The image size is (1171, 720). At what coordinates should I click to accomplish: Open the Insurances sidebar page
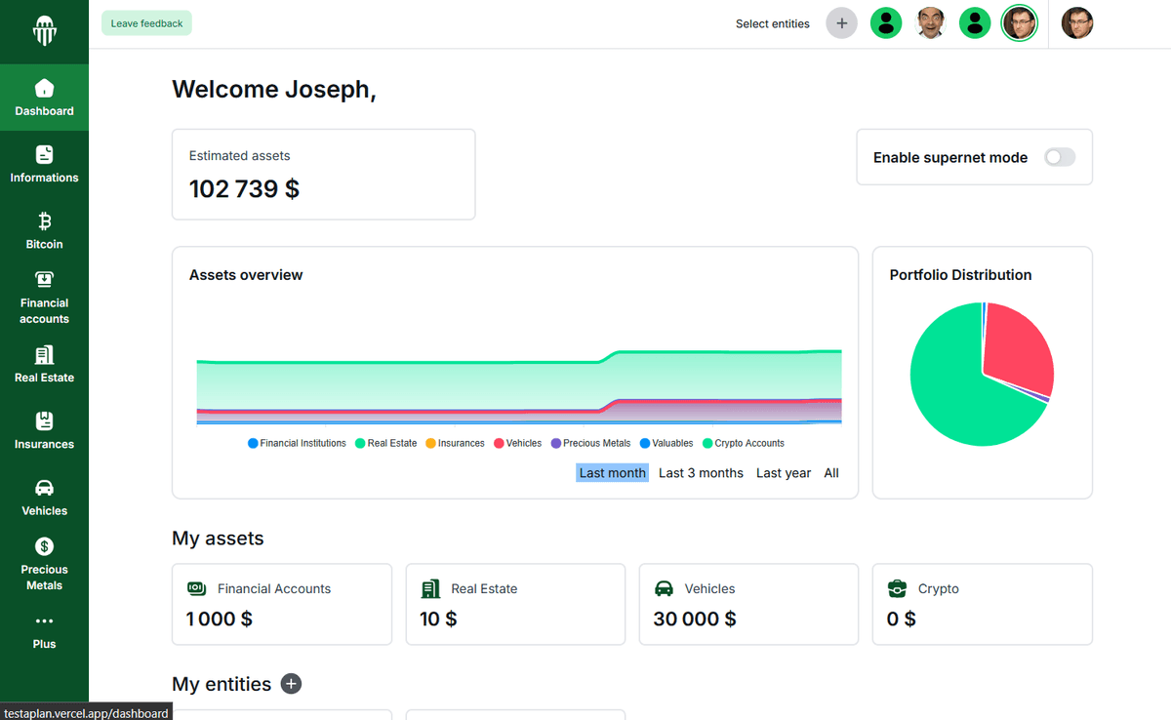pos(44,430)
